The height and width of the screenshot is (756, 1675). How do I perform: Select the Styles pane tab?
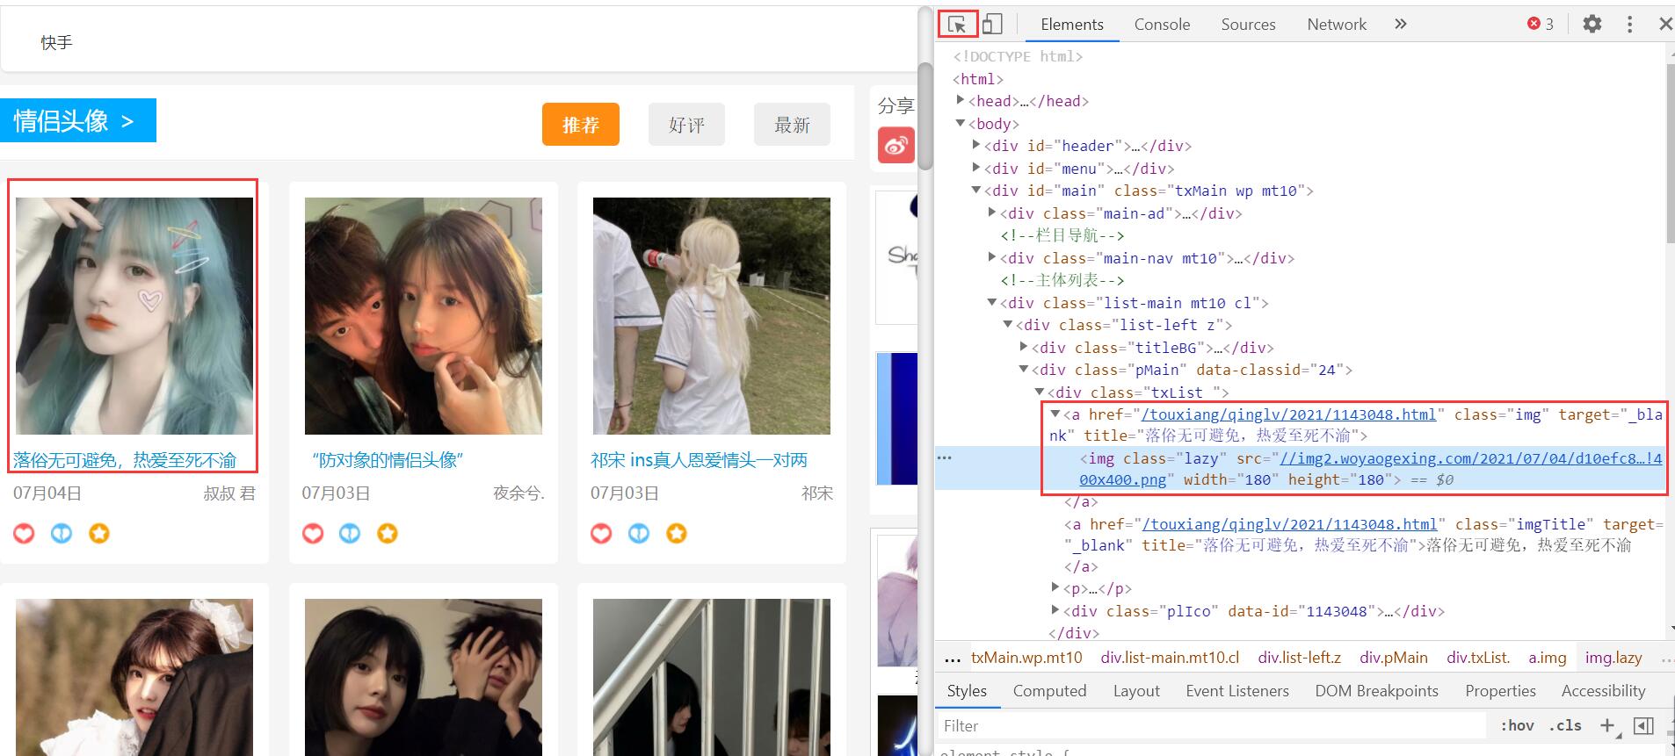pos(967,691)
